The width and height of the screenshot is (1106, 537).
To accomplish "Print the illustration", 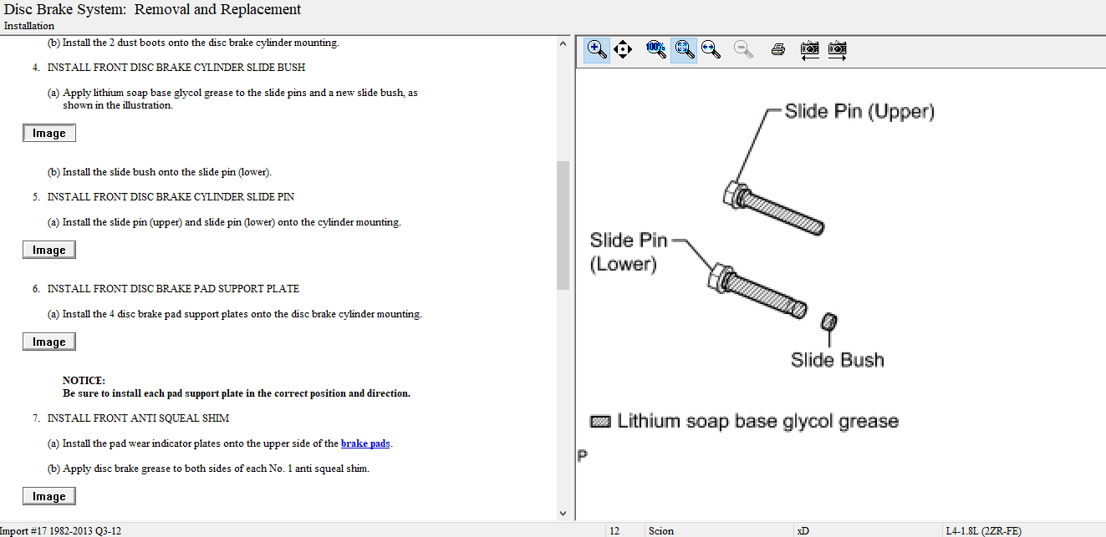I will [x=777, y=49].
